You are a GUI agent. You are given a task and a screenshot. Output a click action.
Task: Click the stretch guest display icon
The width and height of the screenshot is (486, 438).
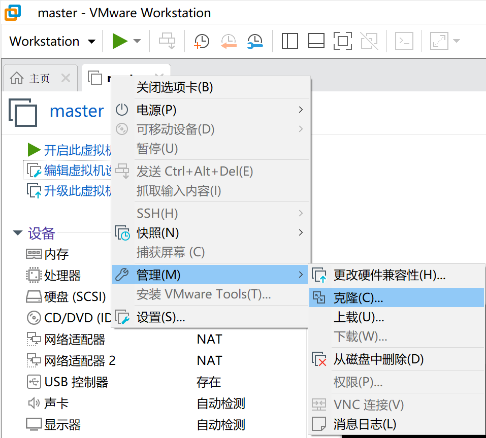pyautogui.click(x=439, y=41)
